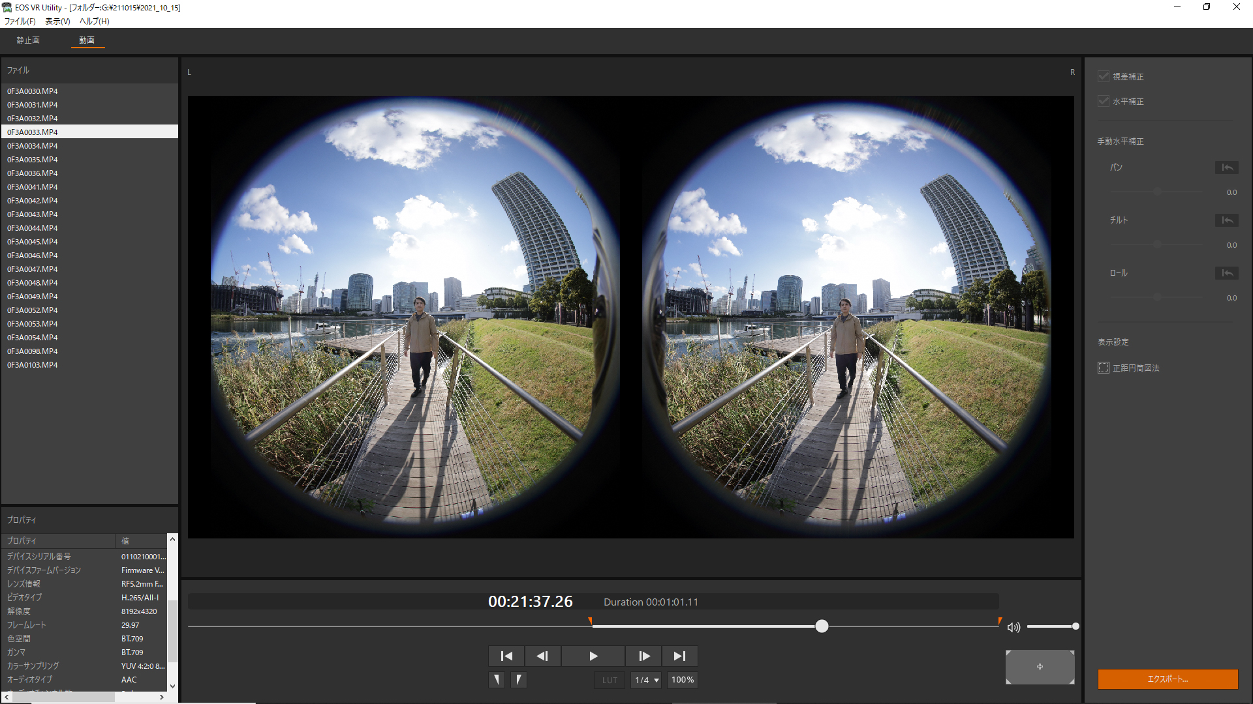Set the in-point marker
Image resolution: width=1253 pixels, height=704 pixels.
(497, 680)
